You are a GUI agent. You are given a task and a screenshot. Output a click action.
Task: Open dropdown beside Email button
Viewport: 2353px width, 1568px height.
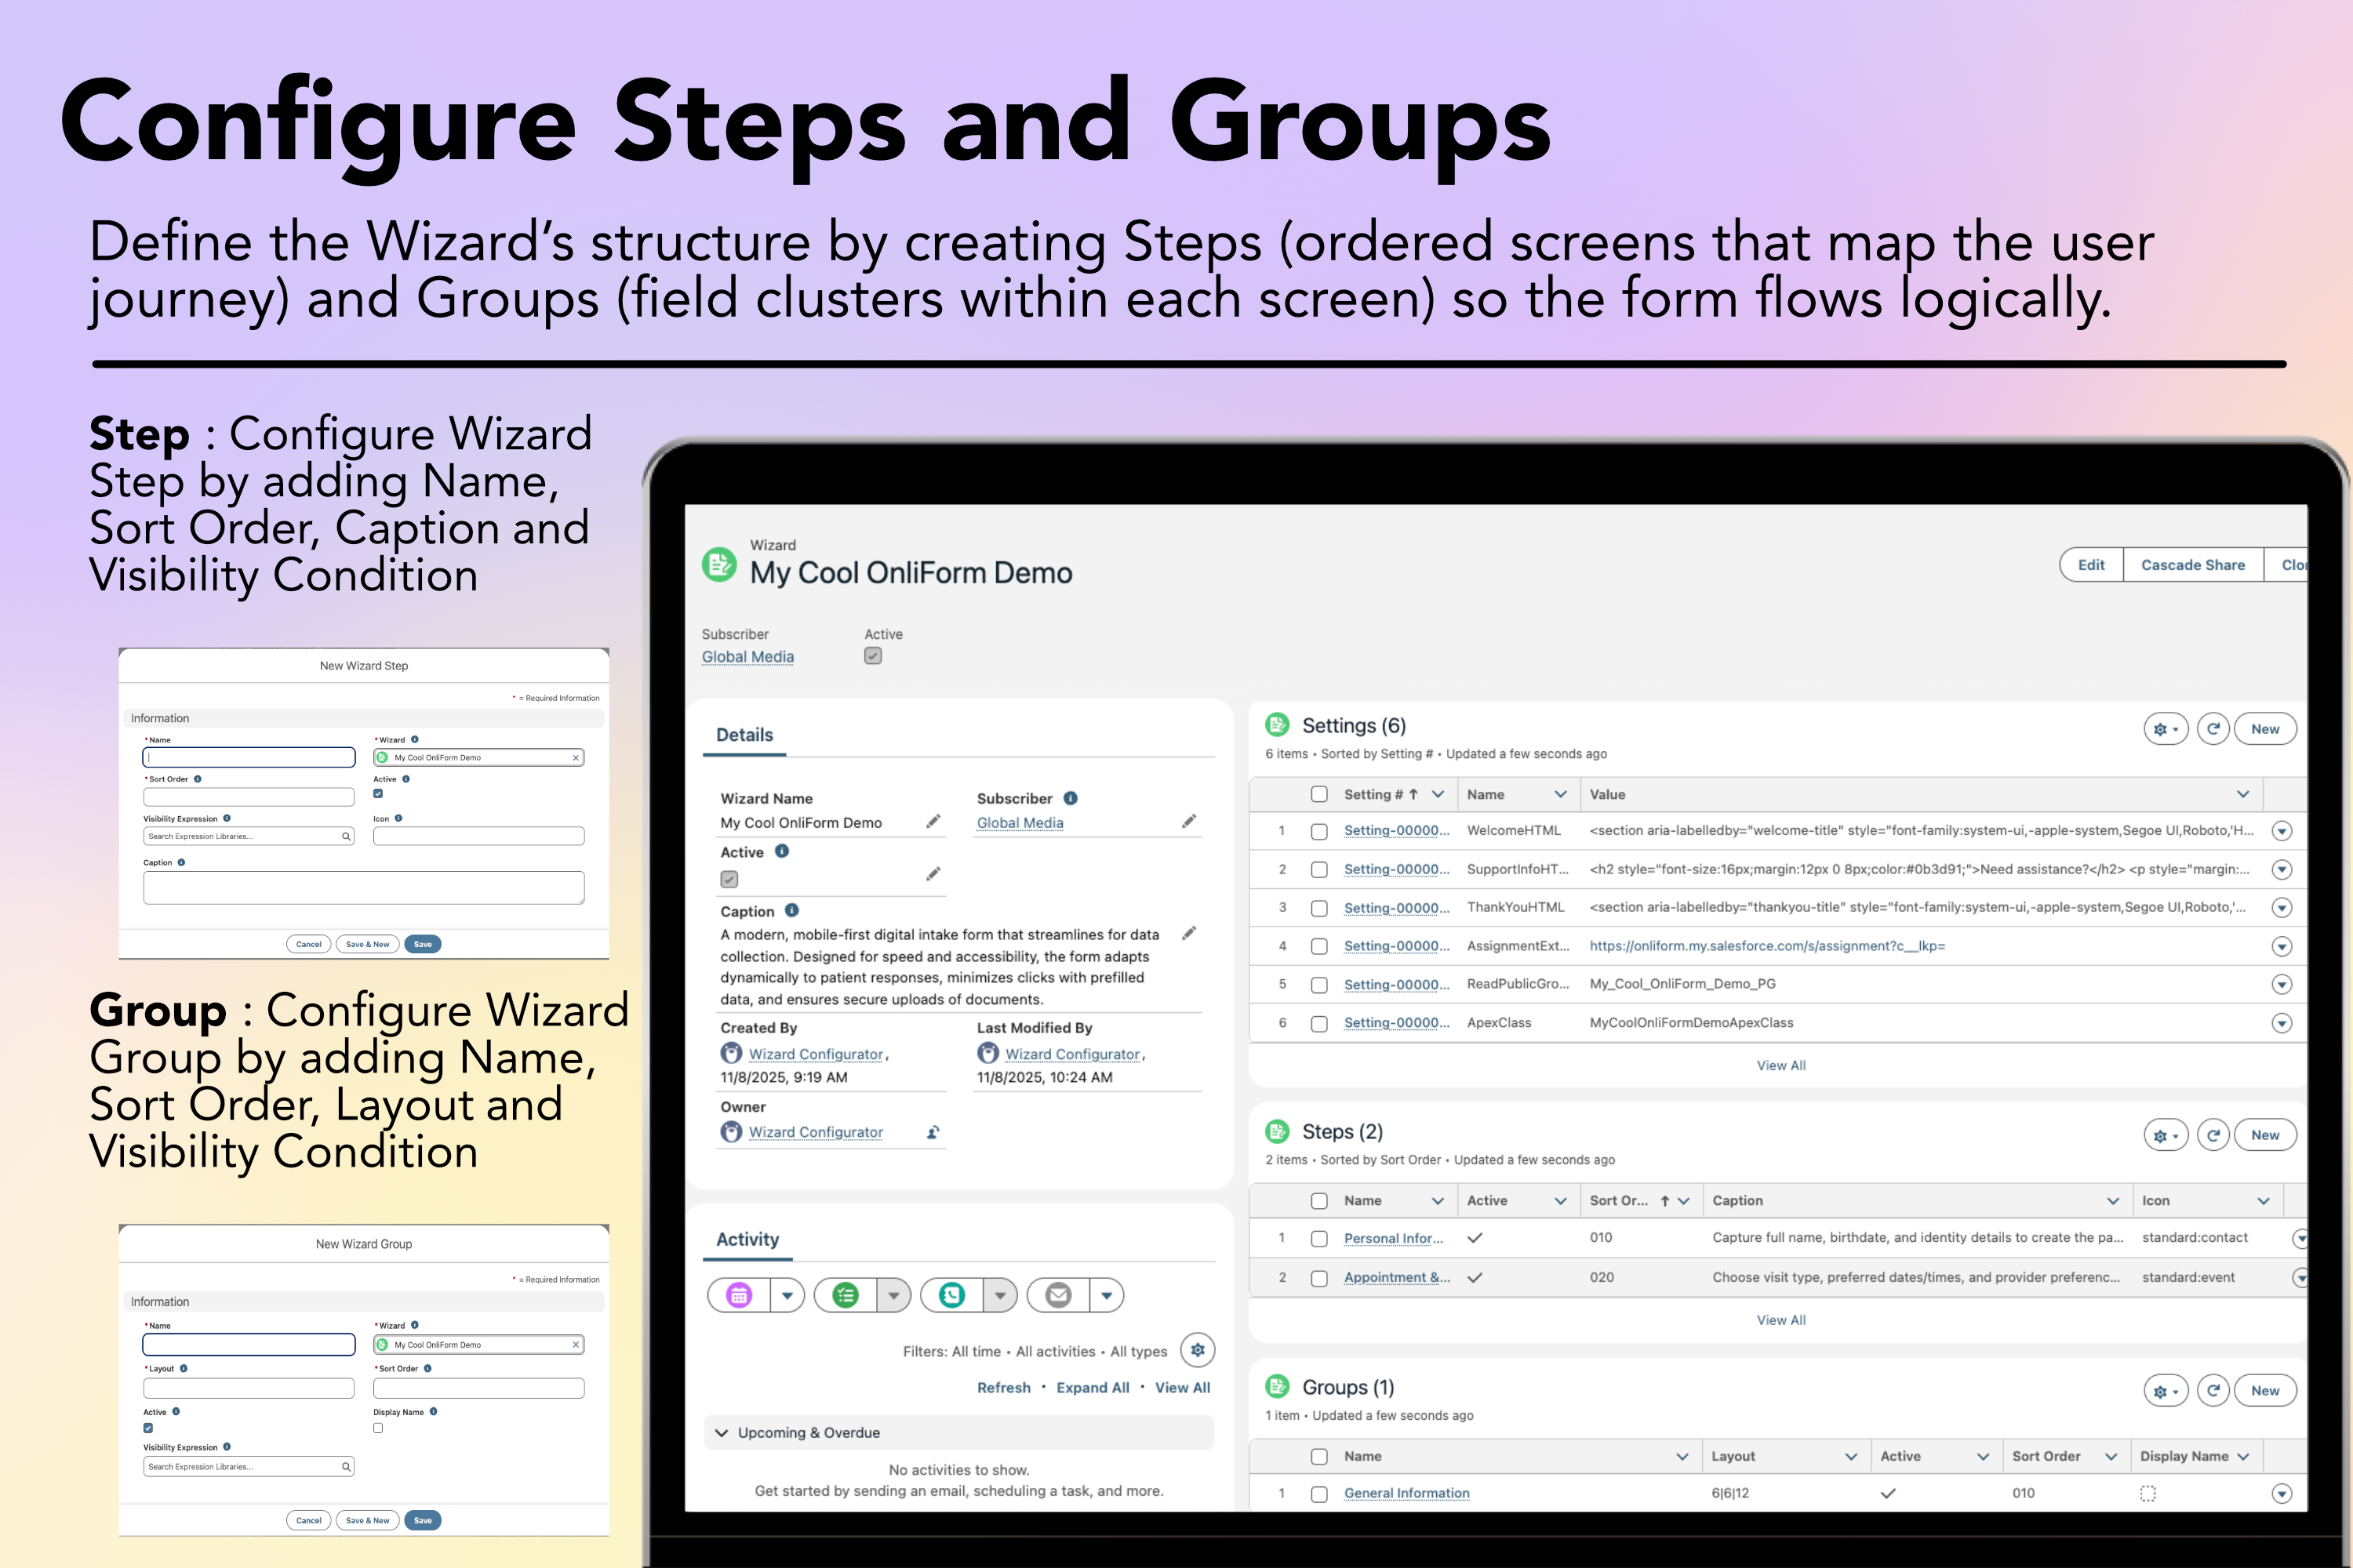coord(1107,1295)
